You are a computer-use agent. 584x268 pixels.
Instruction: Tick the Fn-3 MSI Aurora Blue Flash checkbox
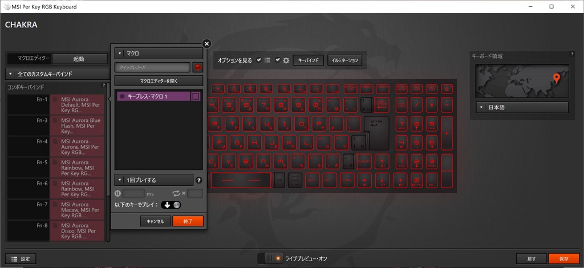pyautogui.click(x=55, y=121)
